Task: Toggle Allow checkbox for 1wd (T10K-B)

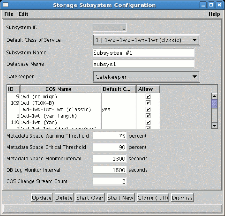Action: tap(148, 103)
